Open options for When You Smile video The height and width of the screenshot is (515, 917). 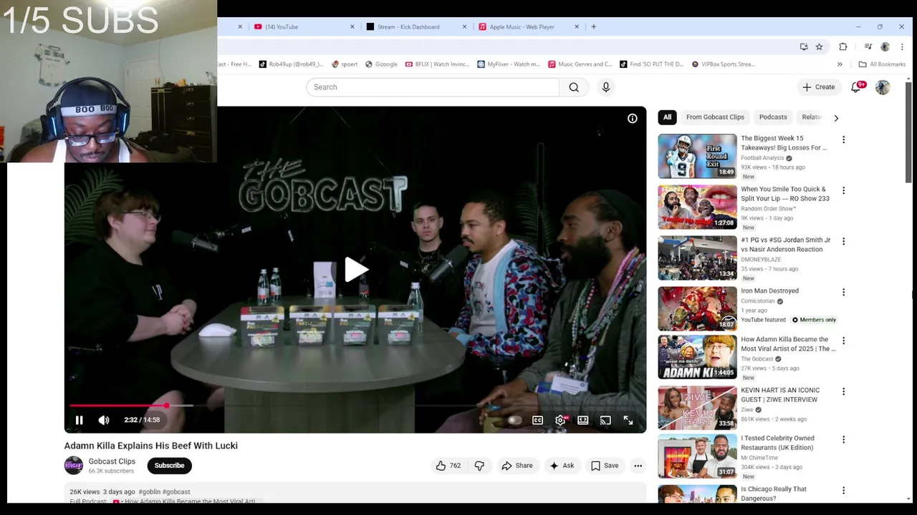click(843, 190)
